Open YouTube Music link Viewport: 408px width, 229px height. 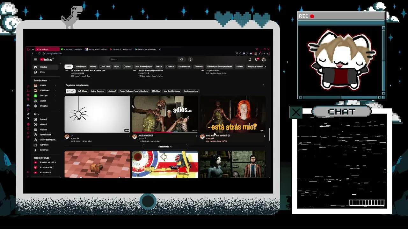point(45,167)
